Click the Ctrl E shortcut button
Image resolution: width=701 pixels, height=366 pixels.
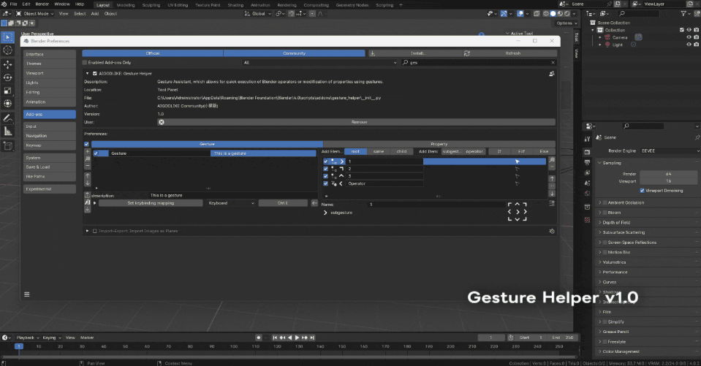[x=283, y=203]
